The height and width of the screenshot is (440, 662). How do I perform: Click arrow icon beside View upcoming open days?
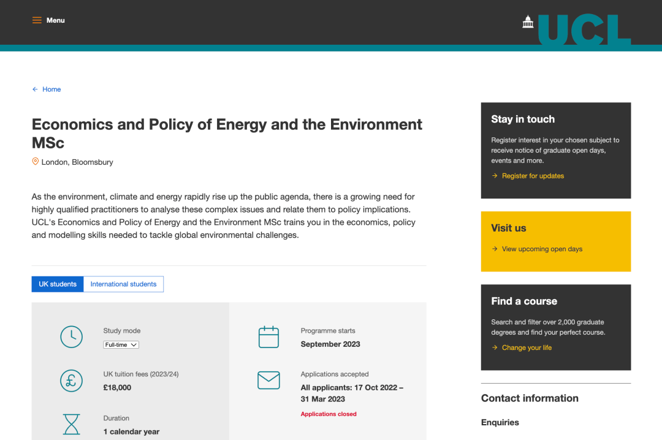click(495, 249)
